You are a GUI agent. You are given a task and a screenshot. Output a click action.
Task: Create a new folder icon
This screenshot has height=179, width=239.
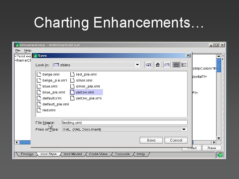pos(167,65)
